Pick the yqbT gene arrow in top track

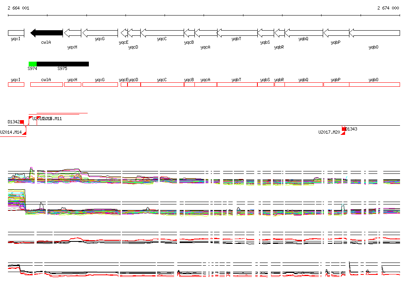tap(237, 33)
